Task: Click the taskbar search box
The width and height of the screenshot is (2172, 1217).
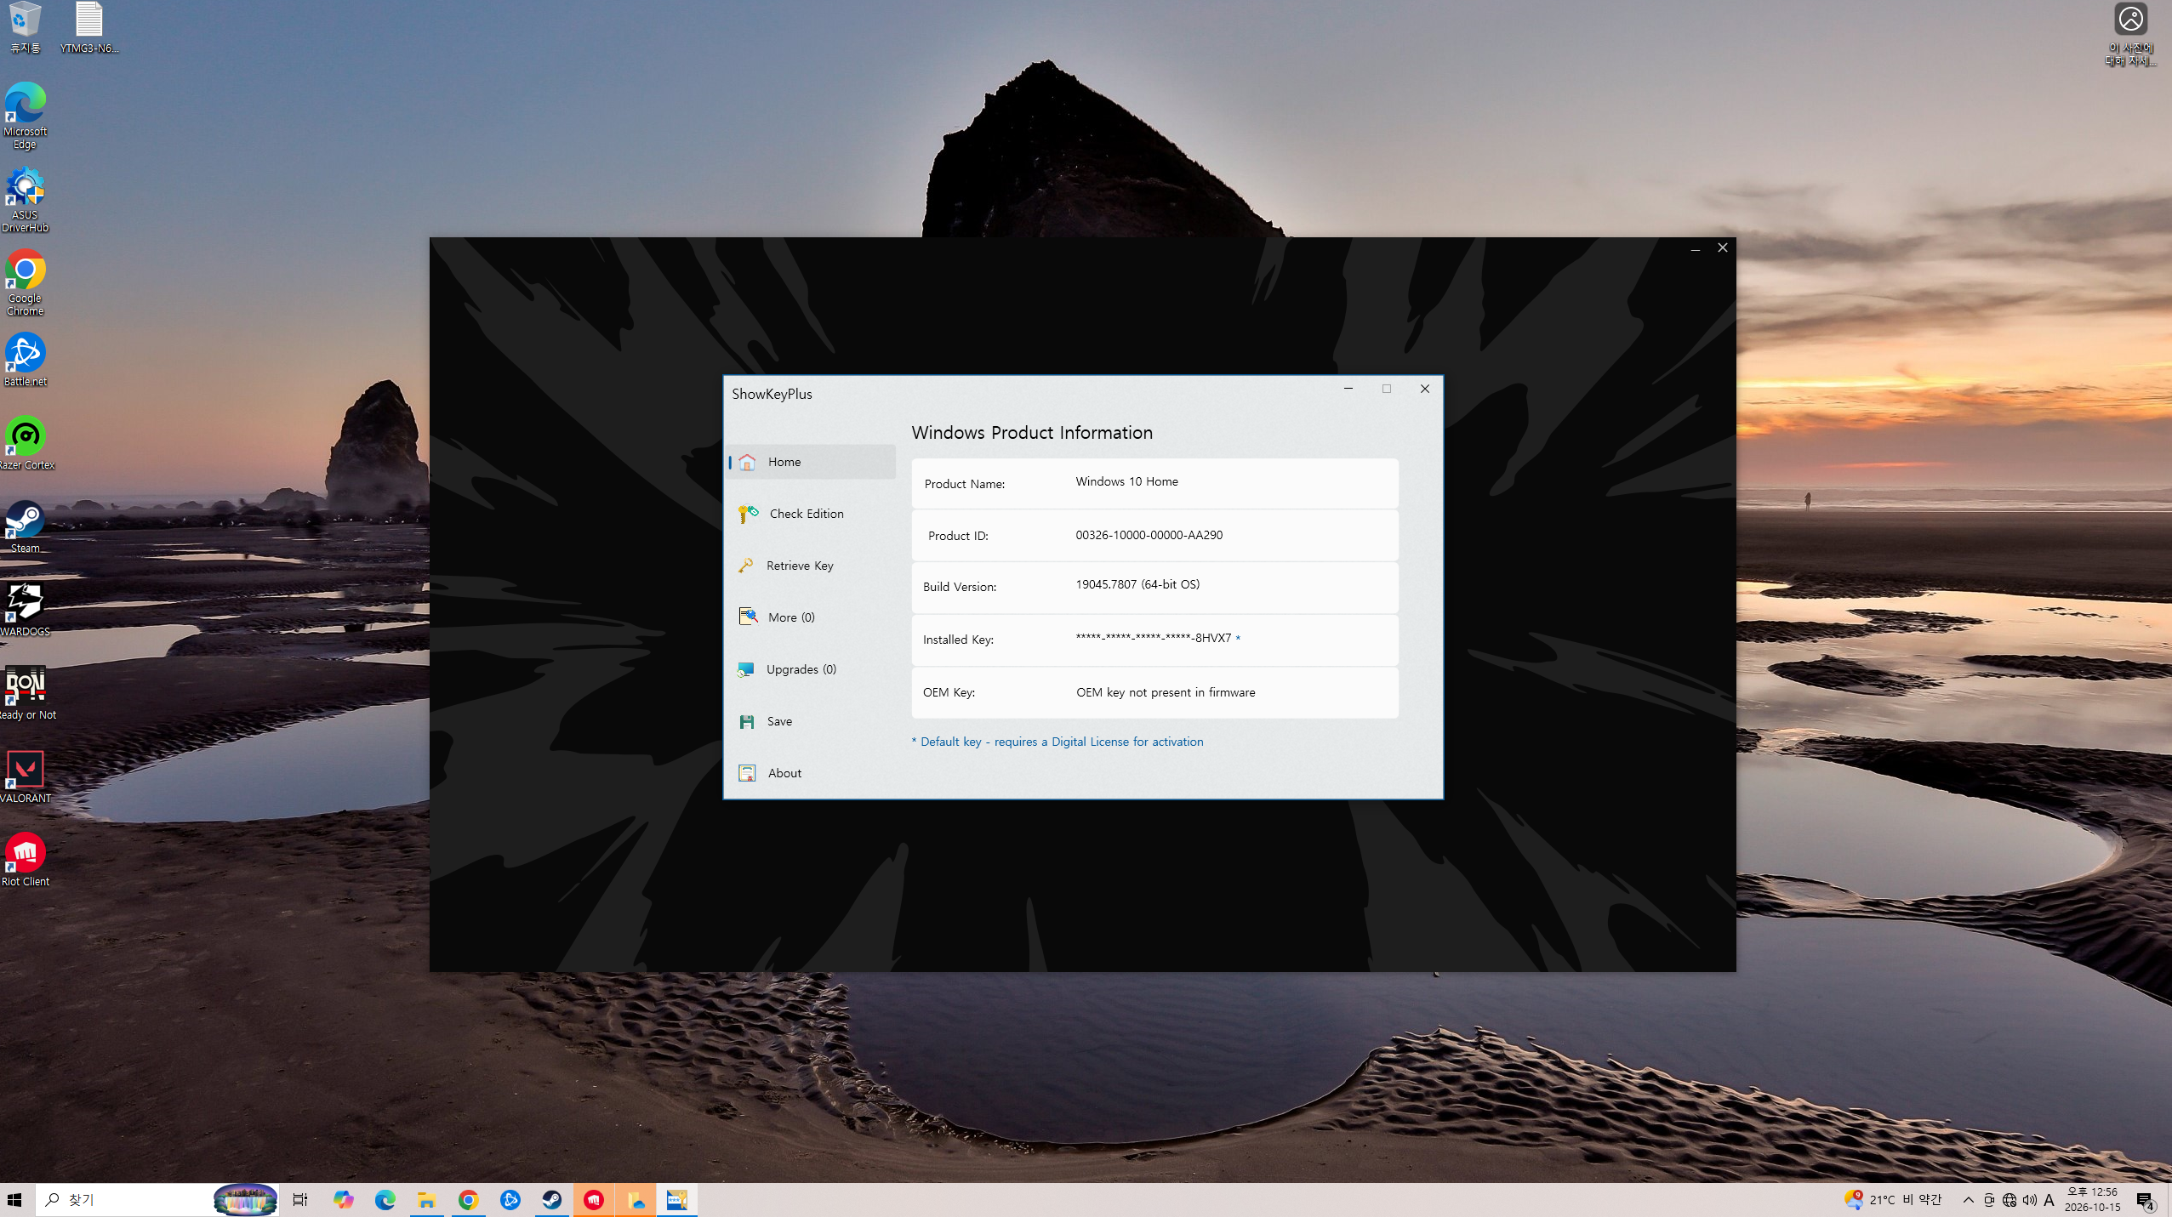Action: point(157,1200)
